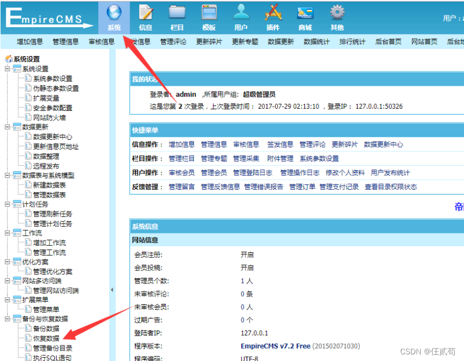Open the 信息 notepad icon tab

[145, 18]
